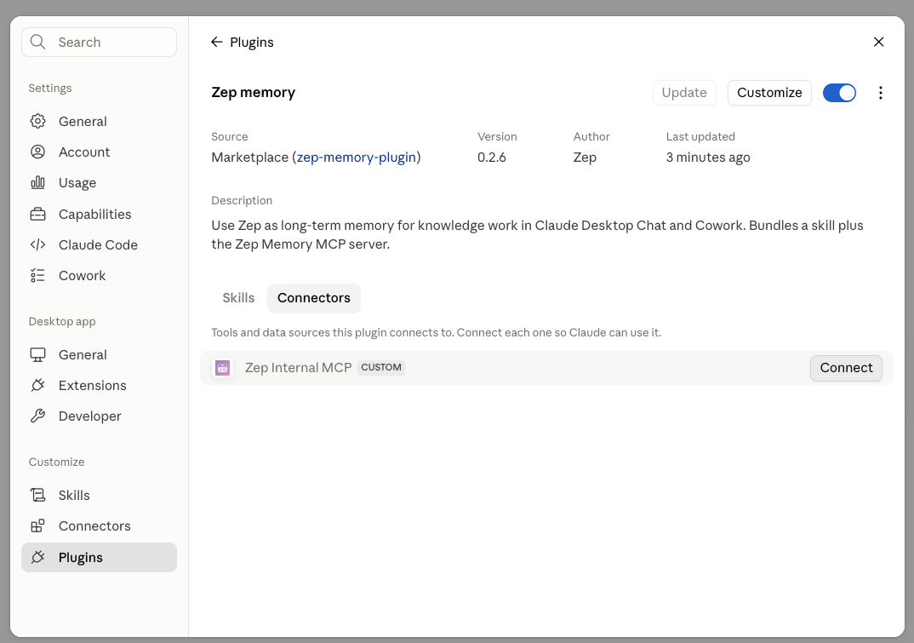Open the three-dot more options menu
Screen dimensions: 914x643
881,93
